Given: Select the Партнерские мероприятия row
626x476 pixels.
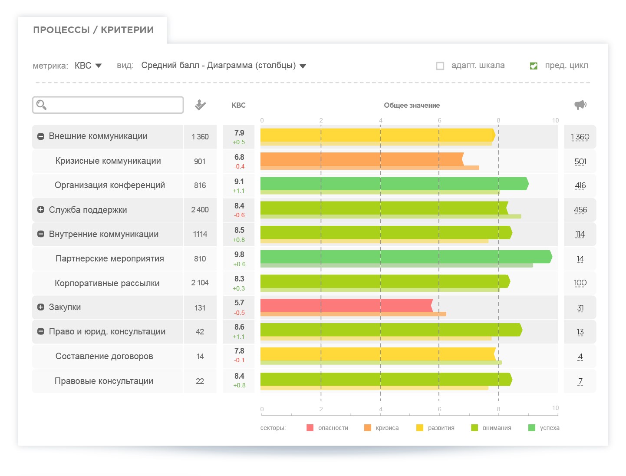Looking at the screenshot, I should tap(109, 259).
